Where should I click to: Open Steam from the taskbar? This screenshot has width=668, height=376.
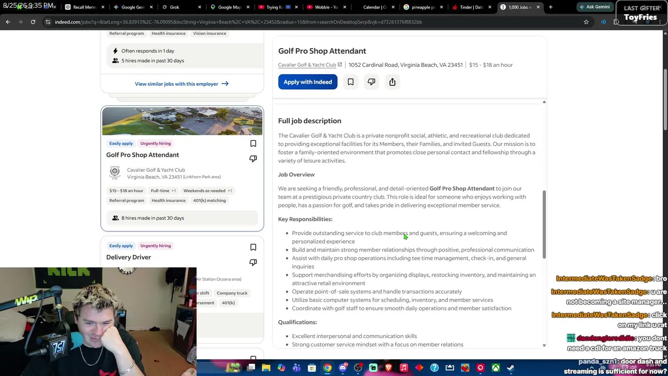[x=511, y=368]
